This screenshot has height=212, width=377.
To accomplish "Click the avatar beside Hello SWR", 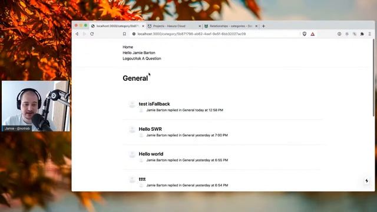I will tap(132, 130).
